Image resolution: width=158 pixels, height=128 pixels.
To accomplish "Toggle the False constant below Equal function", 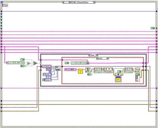I will coord(22,66).
